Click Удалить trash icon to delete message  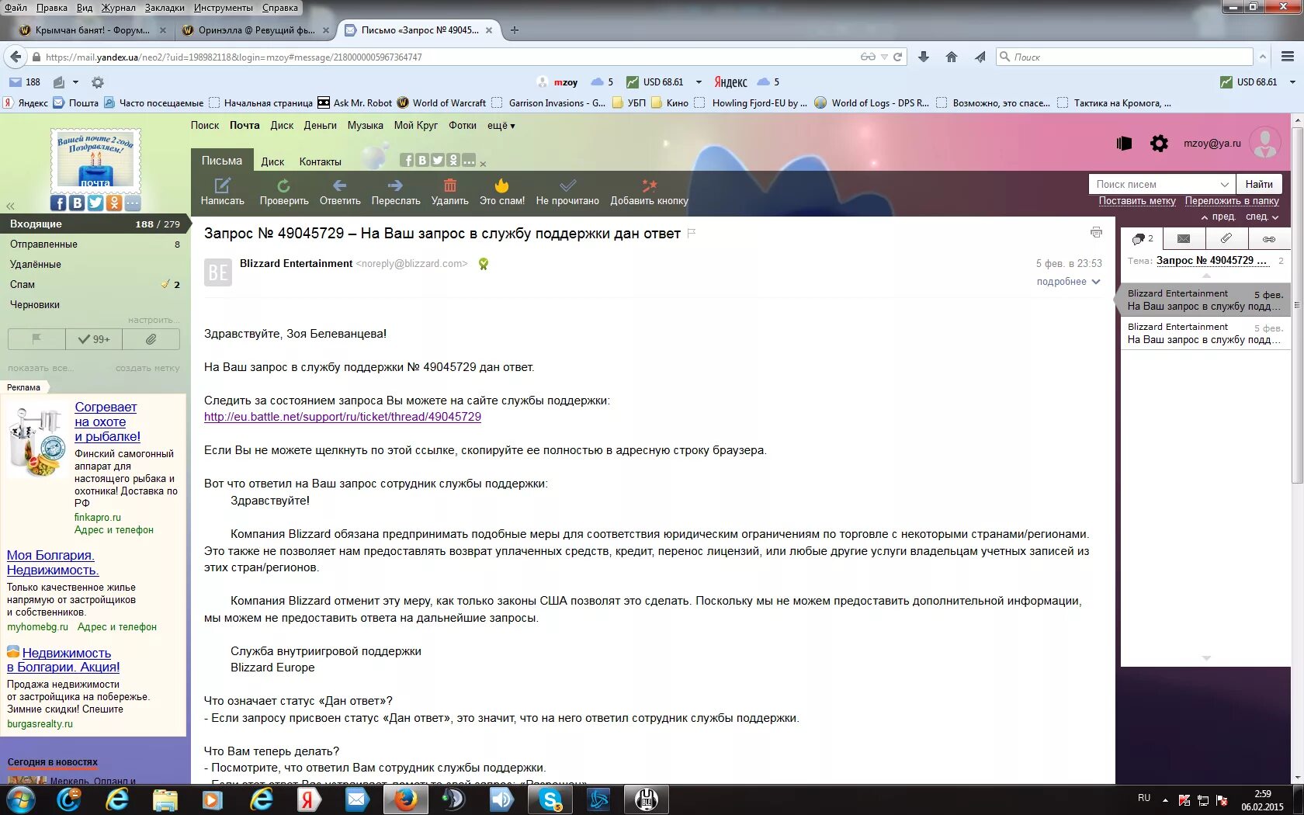450,192
